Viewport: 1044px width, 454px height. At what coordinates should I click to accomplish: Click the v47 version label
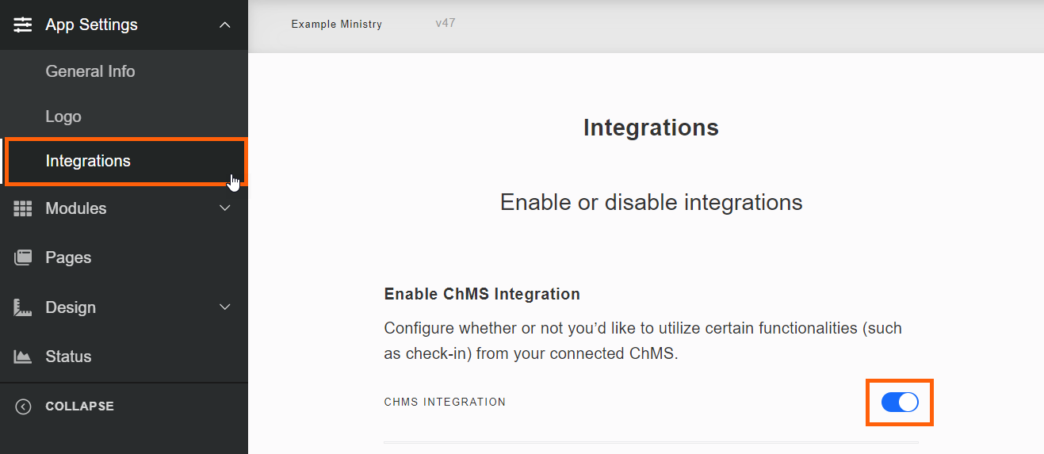click(445, 24)
